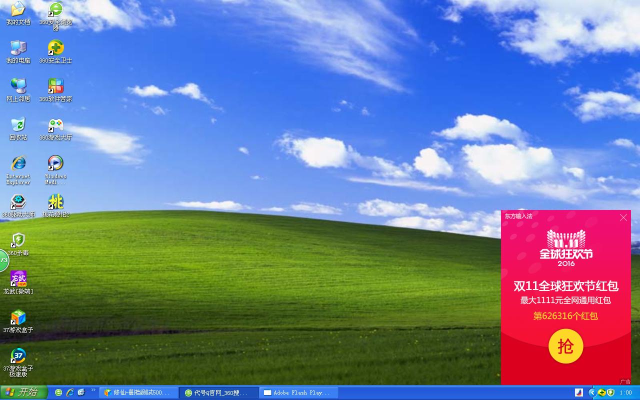Grab the red envelope with 抢 button

(565, 346)
